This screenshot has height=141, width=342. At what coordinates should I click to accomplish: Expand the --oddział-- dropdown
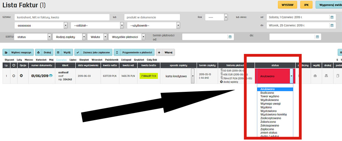coord(122,25)
